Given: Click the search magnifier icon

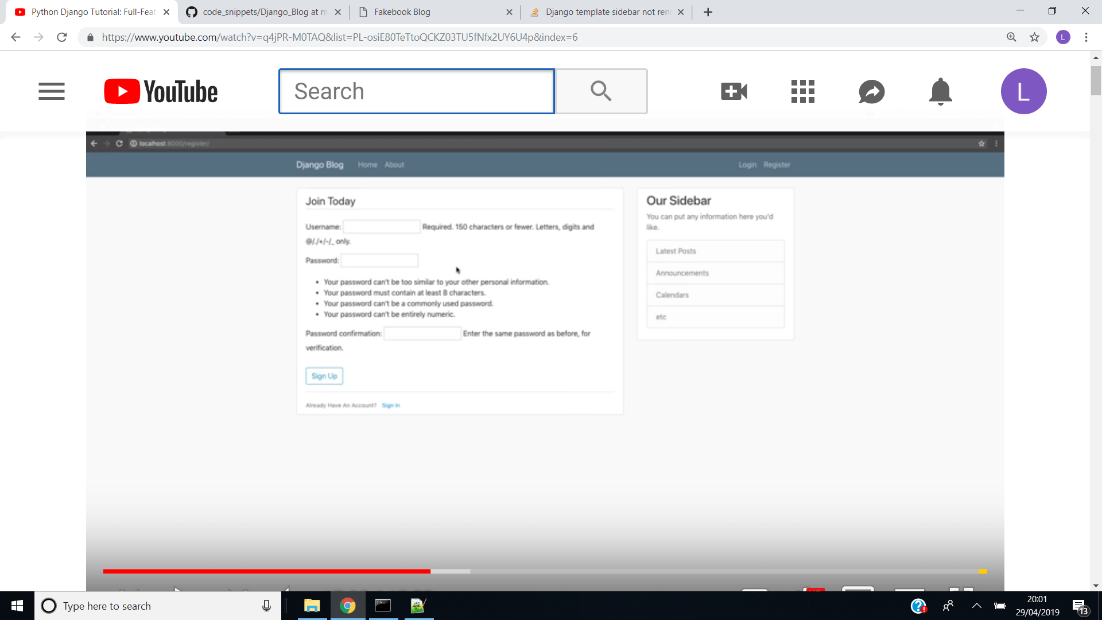Looking at the screenshot, I should 601,91.
